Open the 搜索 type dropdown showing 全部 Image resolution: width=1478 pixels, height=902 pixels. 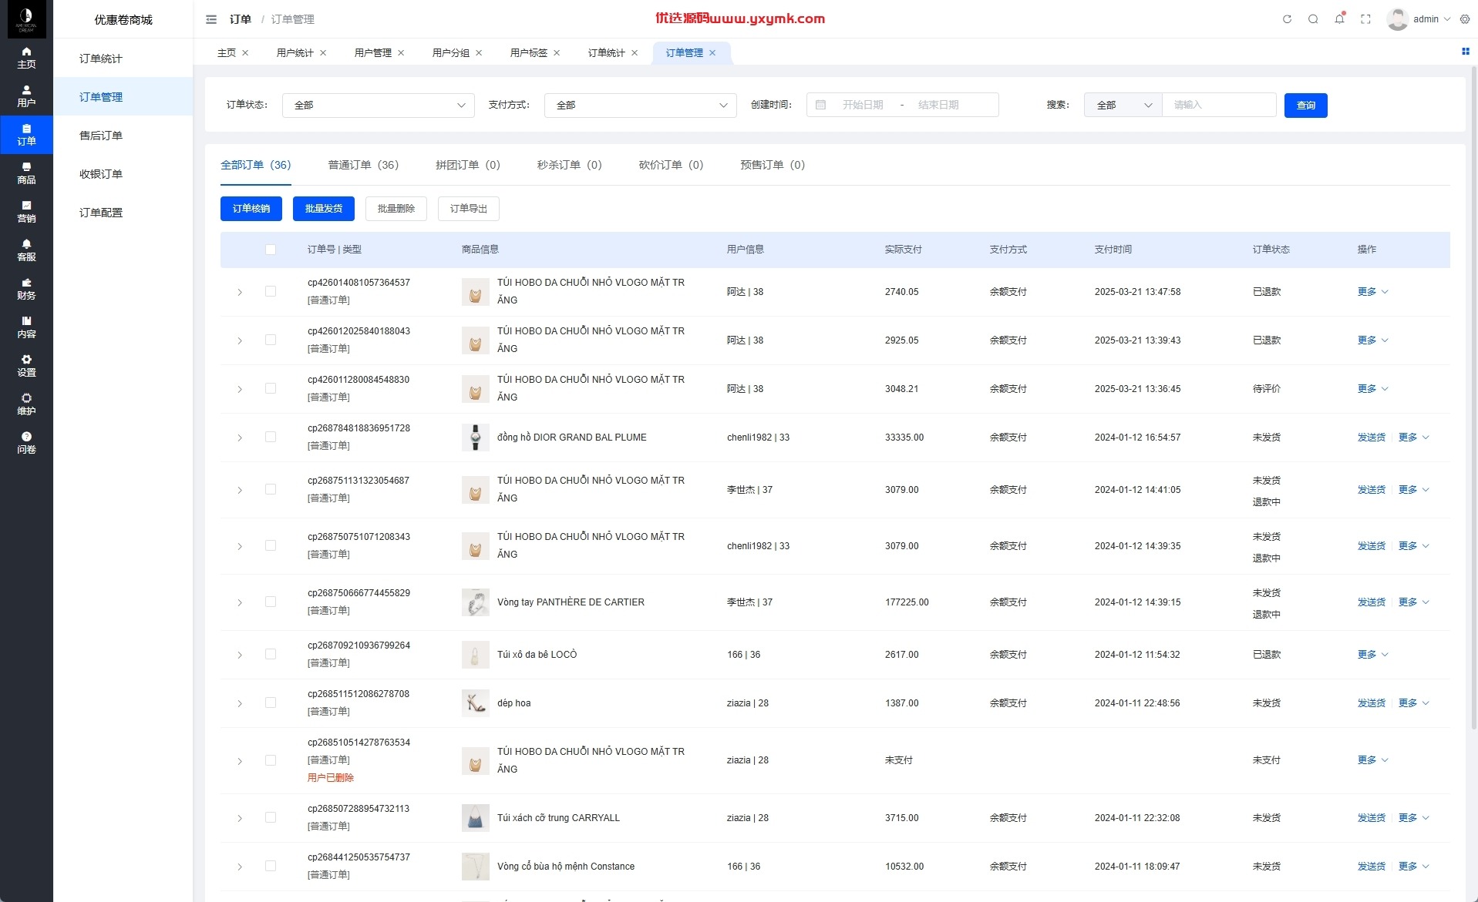pos(1123,106)
